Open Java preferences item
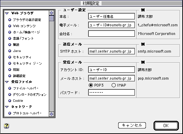 17,51
